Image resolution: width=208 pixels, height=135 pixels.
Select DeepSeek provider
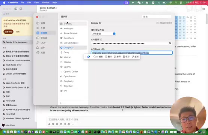[x=73, y=38]
